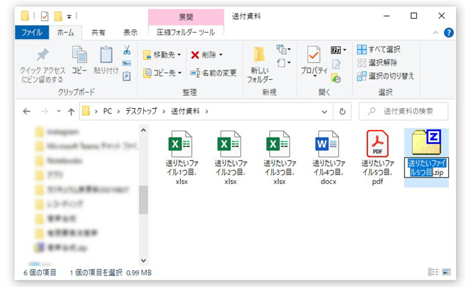Click the Copy path icon under scissors
470x288 pixels.
click(x=127, y=63)
